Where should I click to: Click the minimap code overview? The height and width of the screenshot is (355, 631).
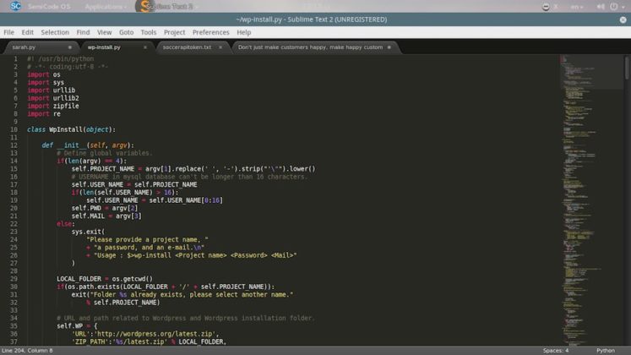coord(591,200)
